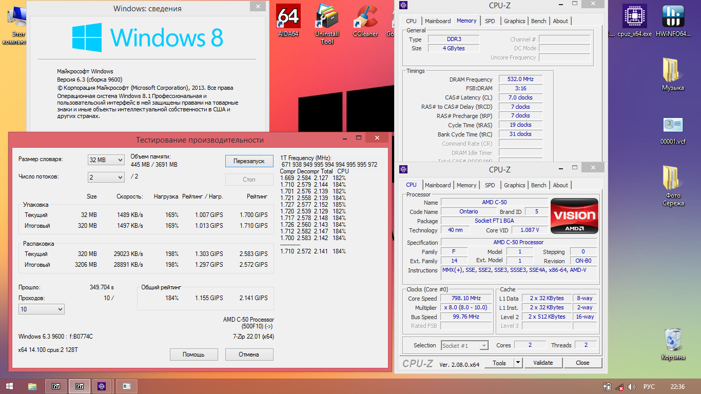Click the РУС language indicator
The image size is (701, 394).
[649, 387]
